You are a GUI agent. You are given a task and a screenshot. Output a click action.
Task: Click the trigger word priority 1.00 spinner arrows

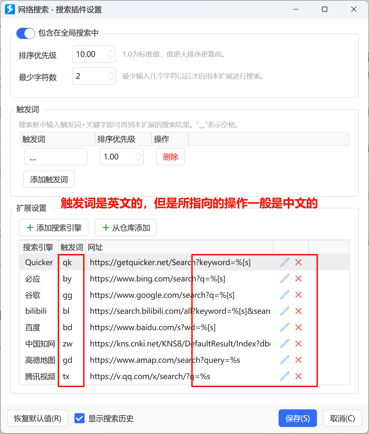pos(138,157)
